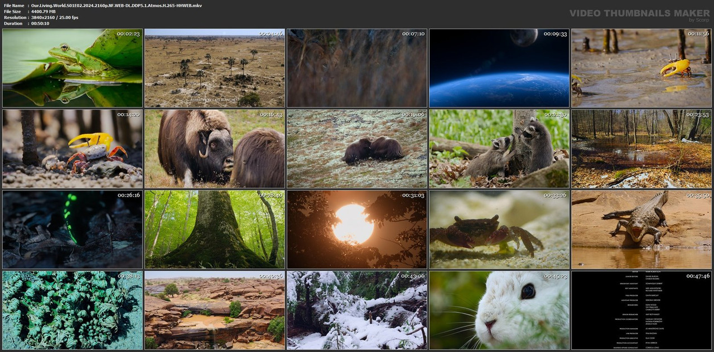Open the yellow crab on mud thumbnail at 00:11:56
714x352 pixels.
point(641,68)
